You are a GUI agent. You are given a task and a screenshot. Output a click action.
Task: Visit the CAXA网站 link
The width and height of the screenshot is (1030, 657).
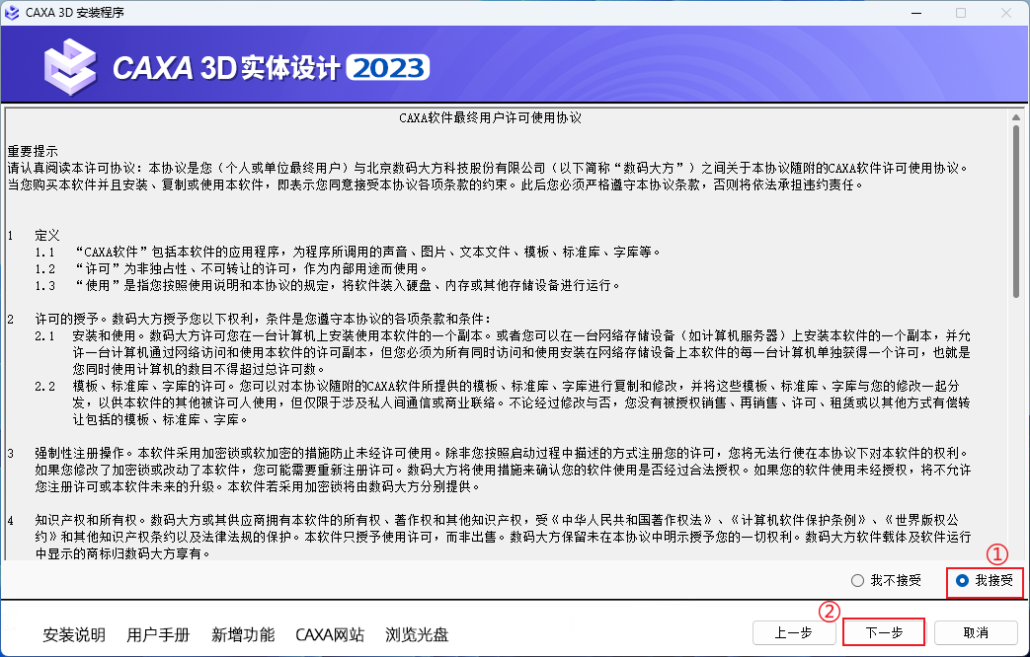[x=330, y=634]
